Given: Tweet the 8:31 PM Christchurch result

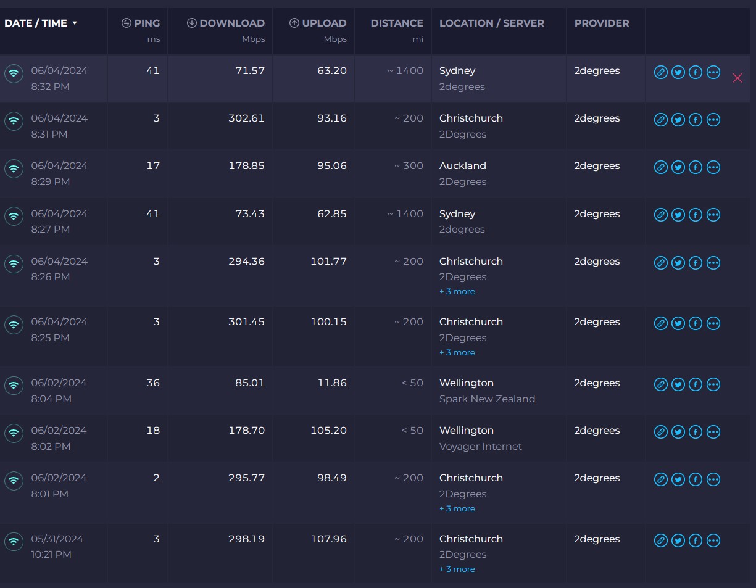Looking at the screenshot, I should (678, 120).
